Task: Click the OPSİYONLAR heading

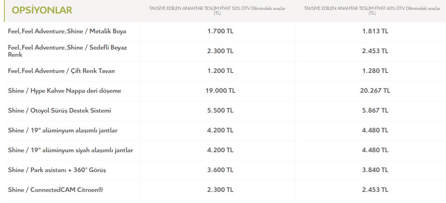Action: point(42,10)
